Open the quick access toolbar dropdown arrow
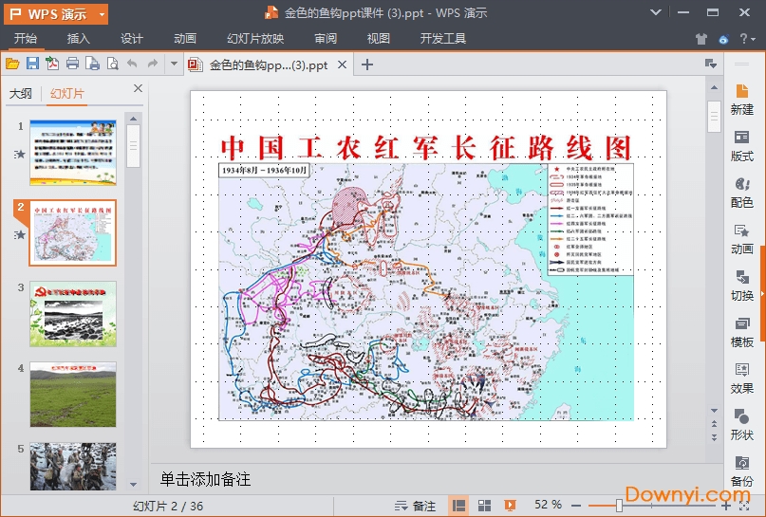The height and width of the screenshot is (517, 766). 174,64
